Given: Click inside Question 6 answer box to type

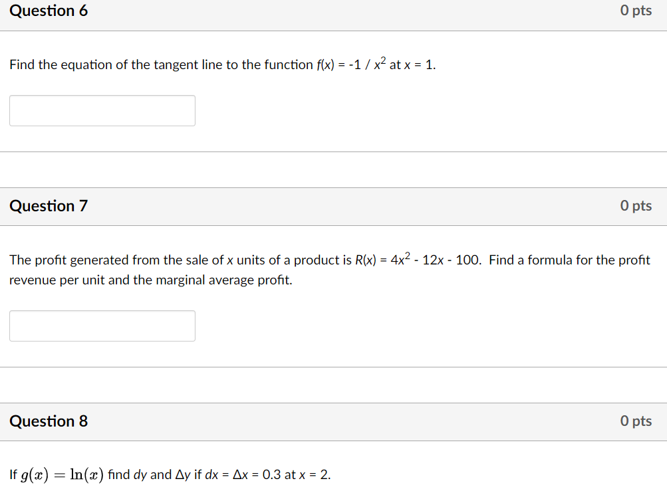Looking at the screenshot, I should coord(102,110).
